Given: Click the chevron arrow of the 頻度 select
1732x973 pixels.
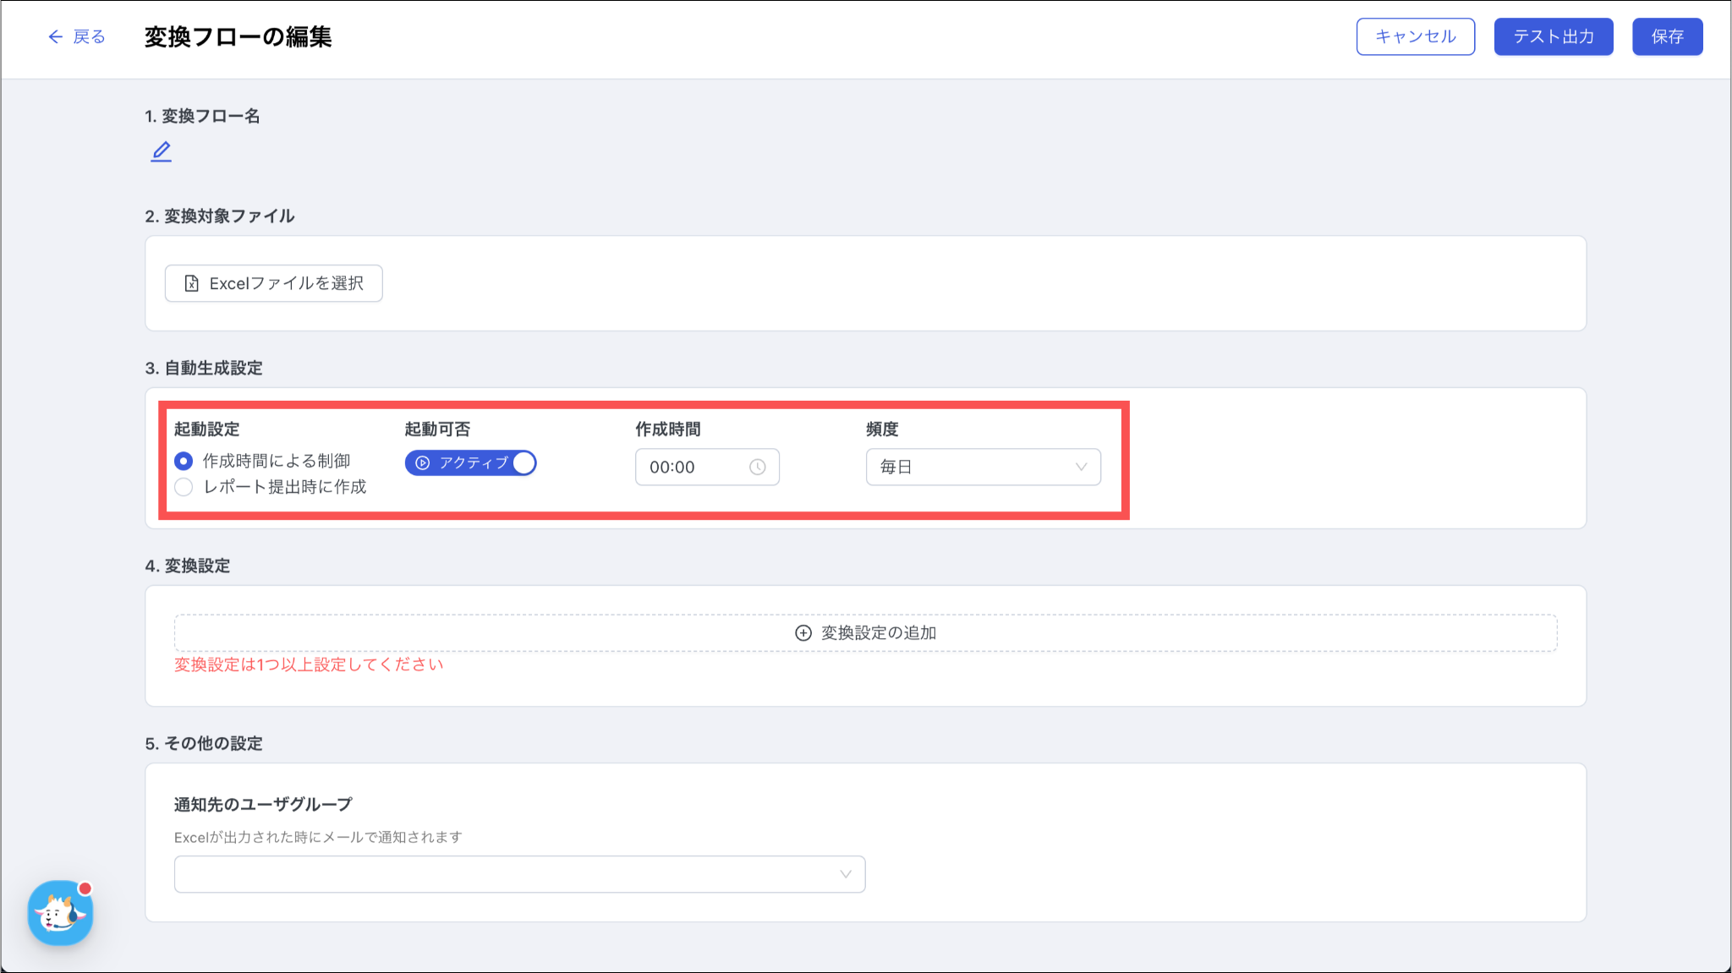Looking at the screenshot, I should click(1081, 467).
